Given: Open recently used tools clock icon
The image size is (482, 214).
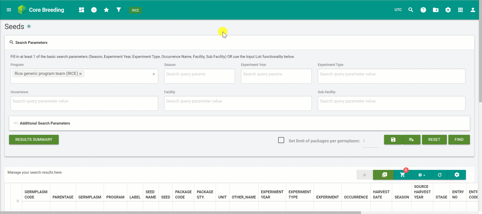Looking at the screenshot, I should (94, 10).
